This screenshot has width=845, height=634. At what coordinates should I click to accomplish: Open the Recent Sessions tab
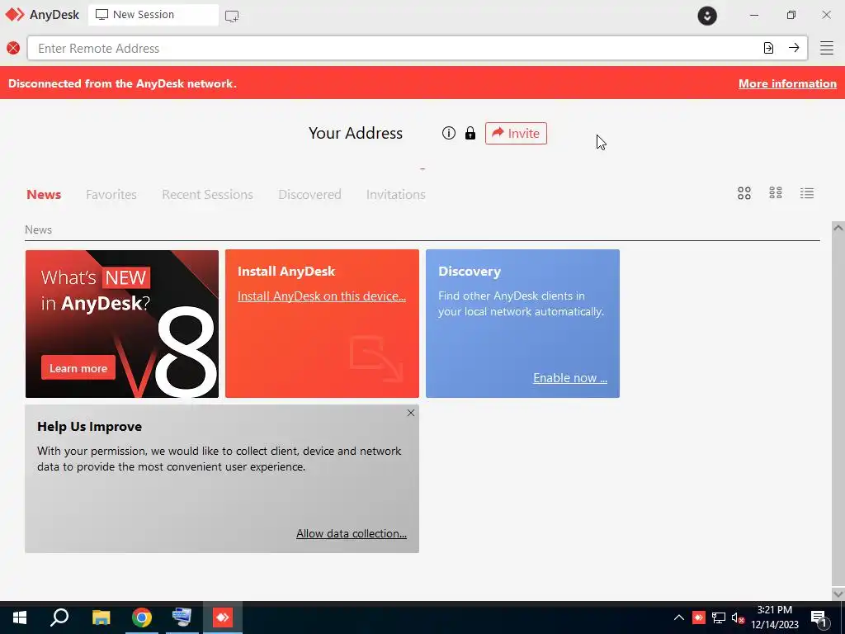pos(207,194)
